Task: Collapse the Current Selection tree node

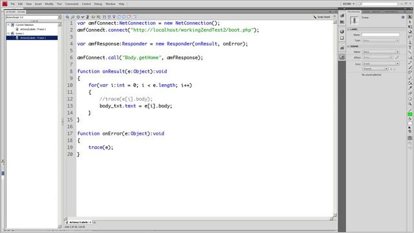Action: (x=8, y=25)
